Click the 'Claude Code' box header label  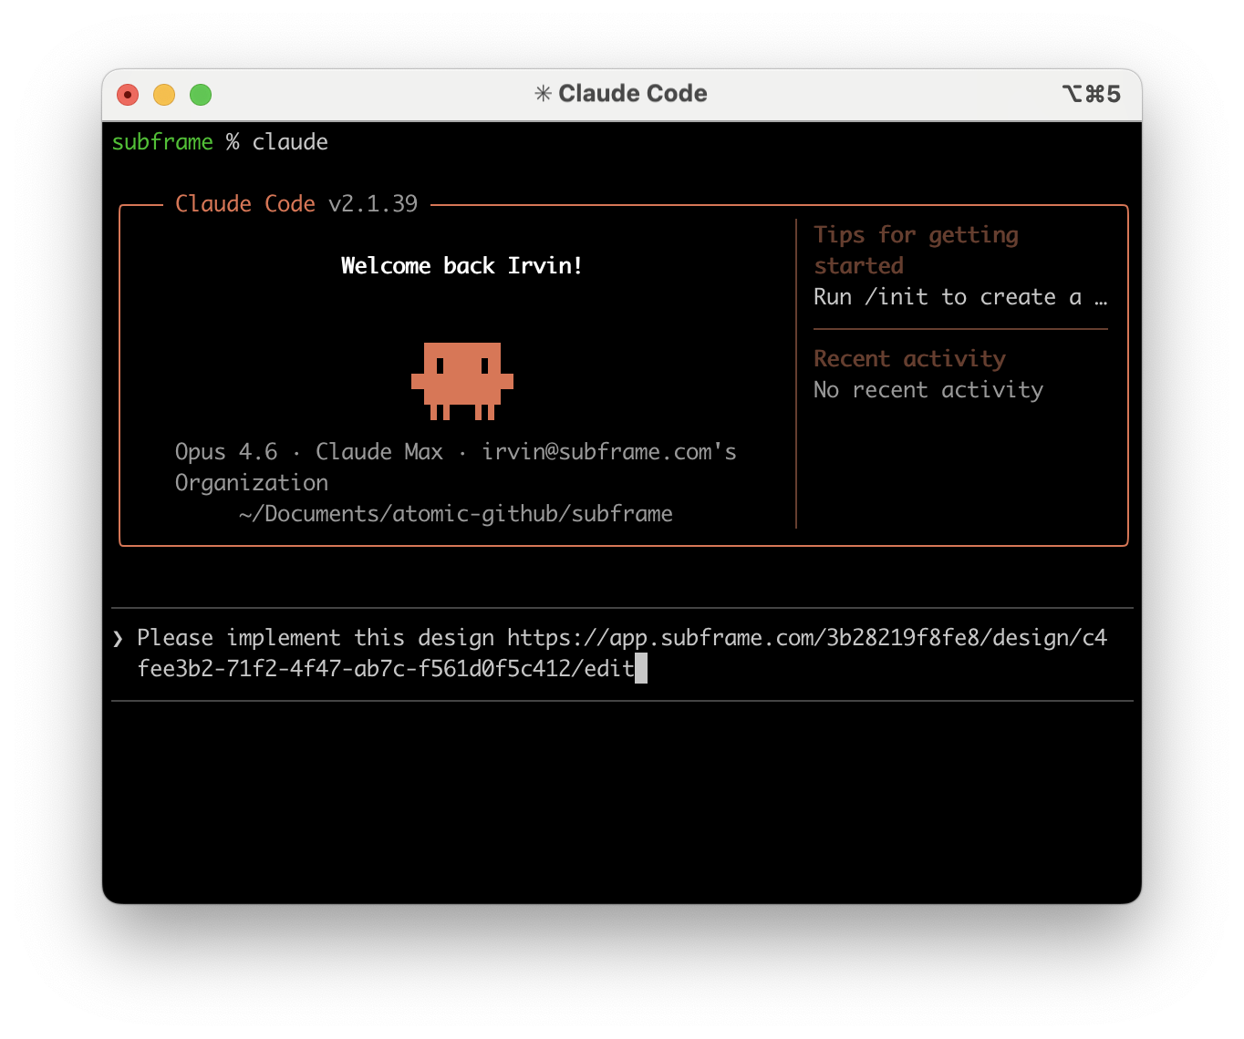coord(245,204)
